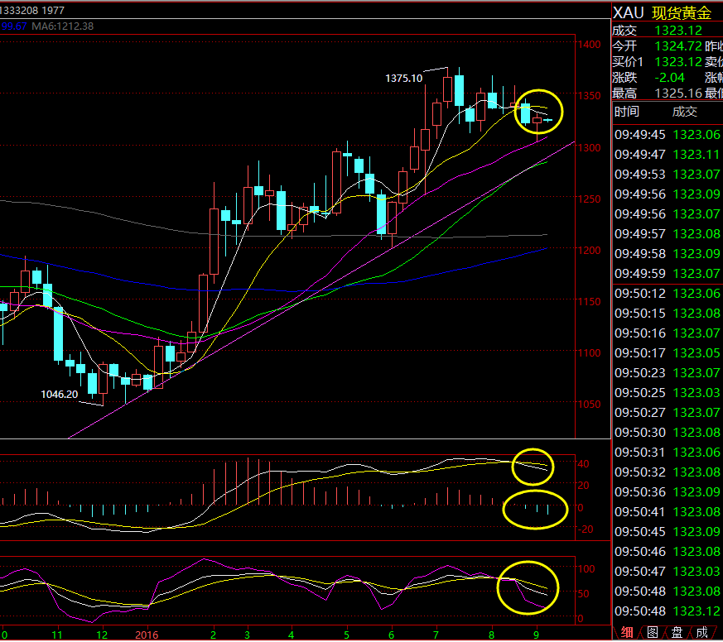Screen dimensions: 723x642
Task: Click the 1050 price axis label
Action: point(590,405)
